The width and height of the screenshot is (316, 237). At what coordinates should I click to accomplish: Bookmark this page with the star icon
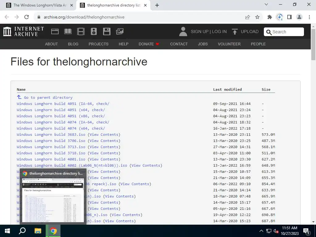(x=257, y=17)
